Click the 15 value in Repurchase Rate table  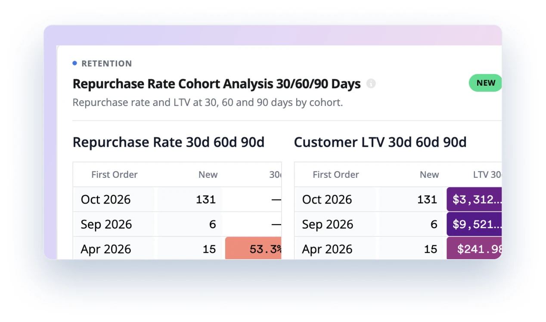point(209,249)
